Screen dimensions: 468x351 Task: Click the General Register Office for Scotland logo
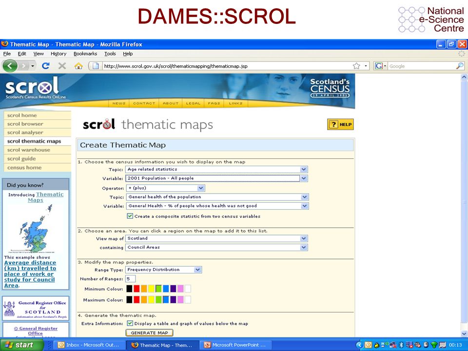click(x=36, y=308)
